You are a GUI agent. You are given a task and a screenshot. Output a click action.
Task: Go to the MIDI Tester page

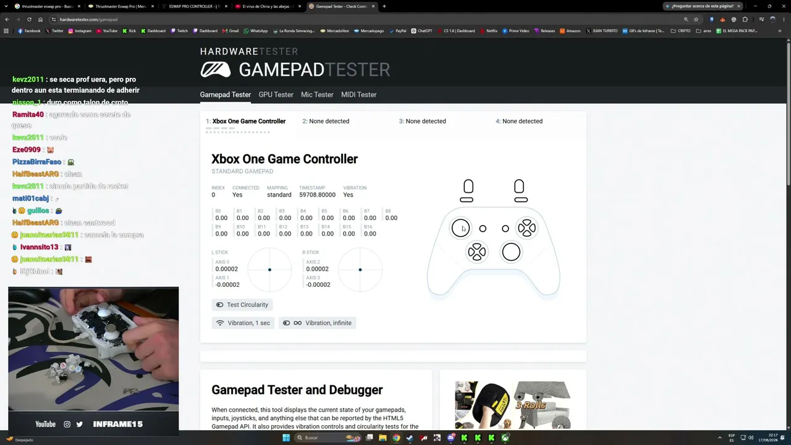click(358, 95)
